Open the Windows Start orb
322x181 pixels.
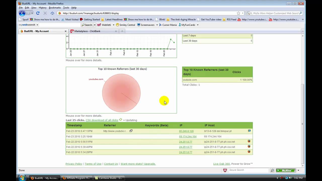tap(22, 178)
